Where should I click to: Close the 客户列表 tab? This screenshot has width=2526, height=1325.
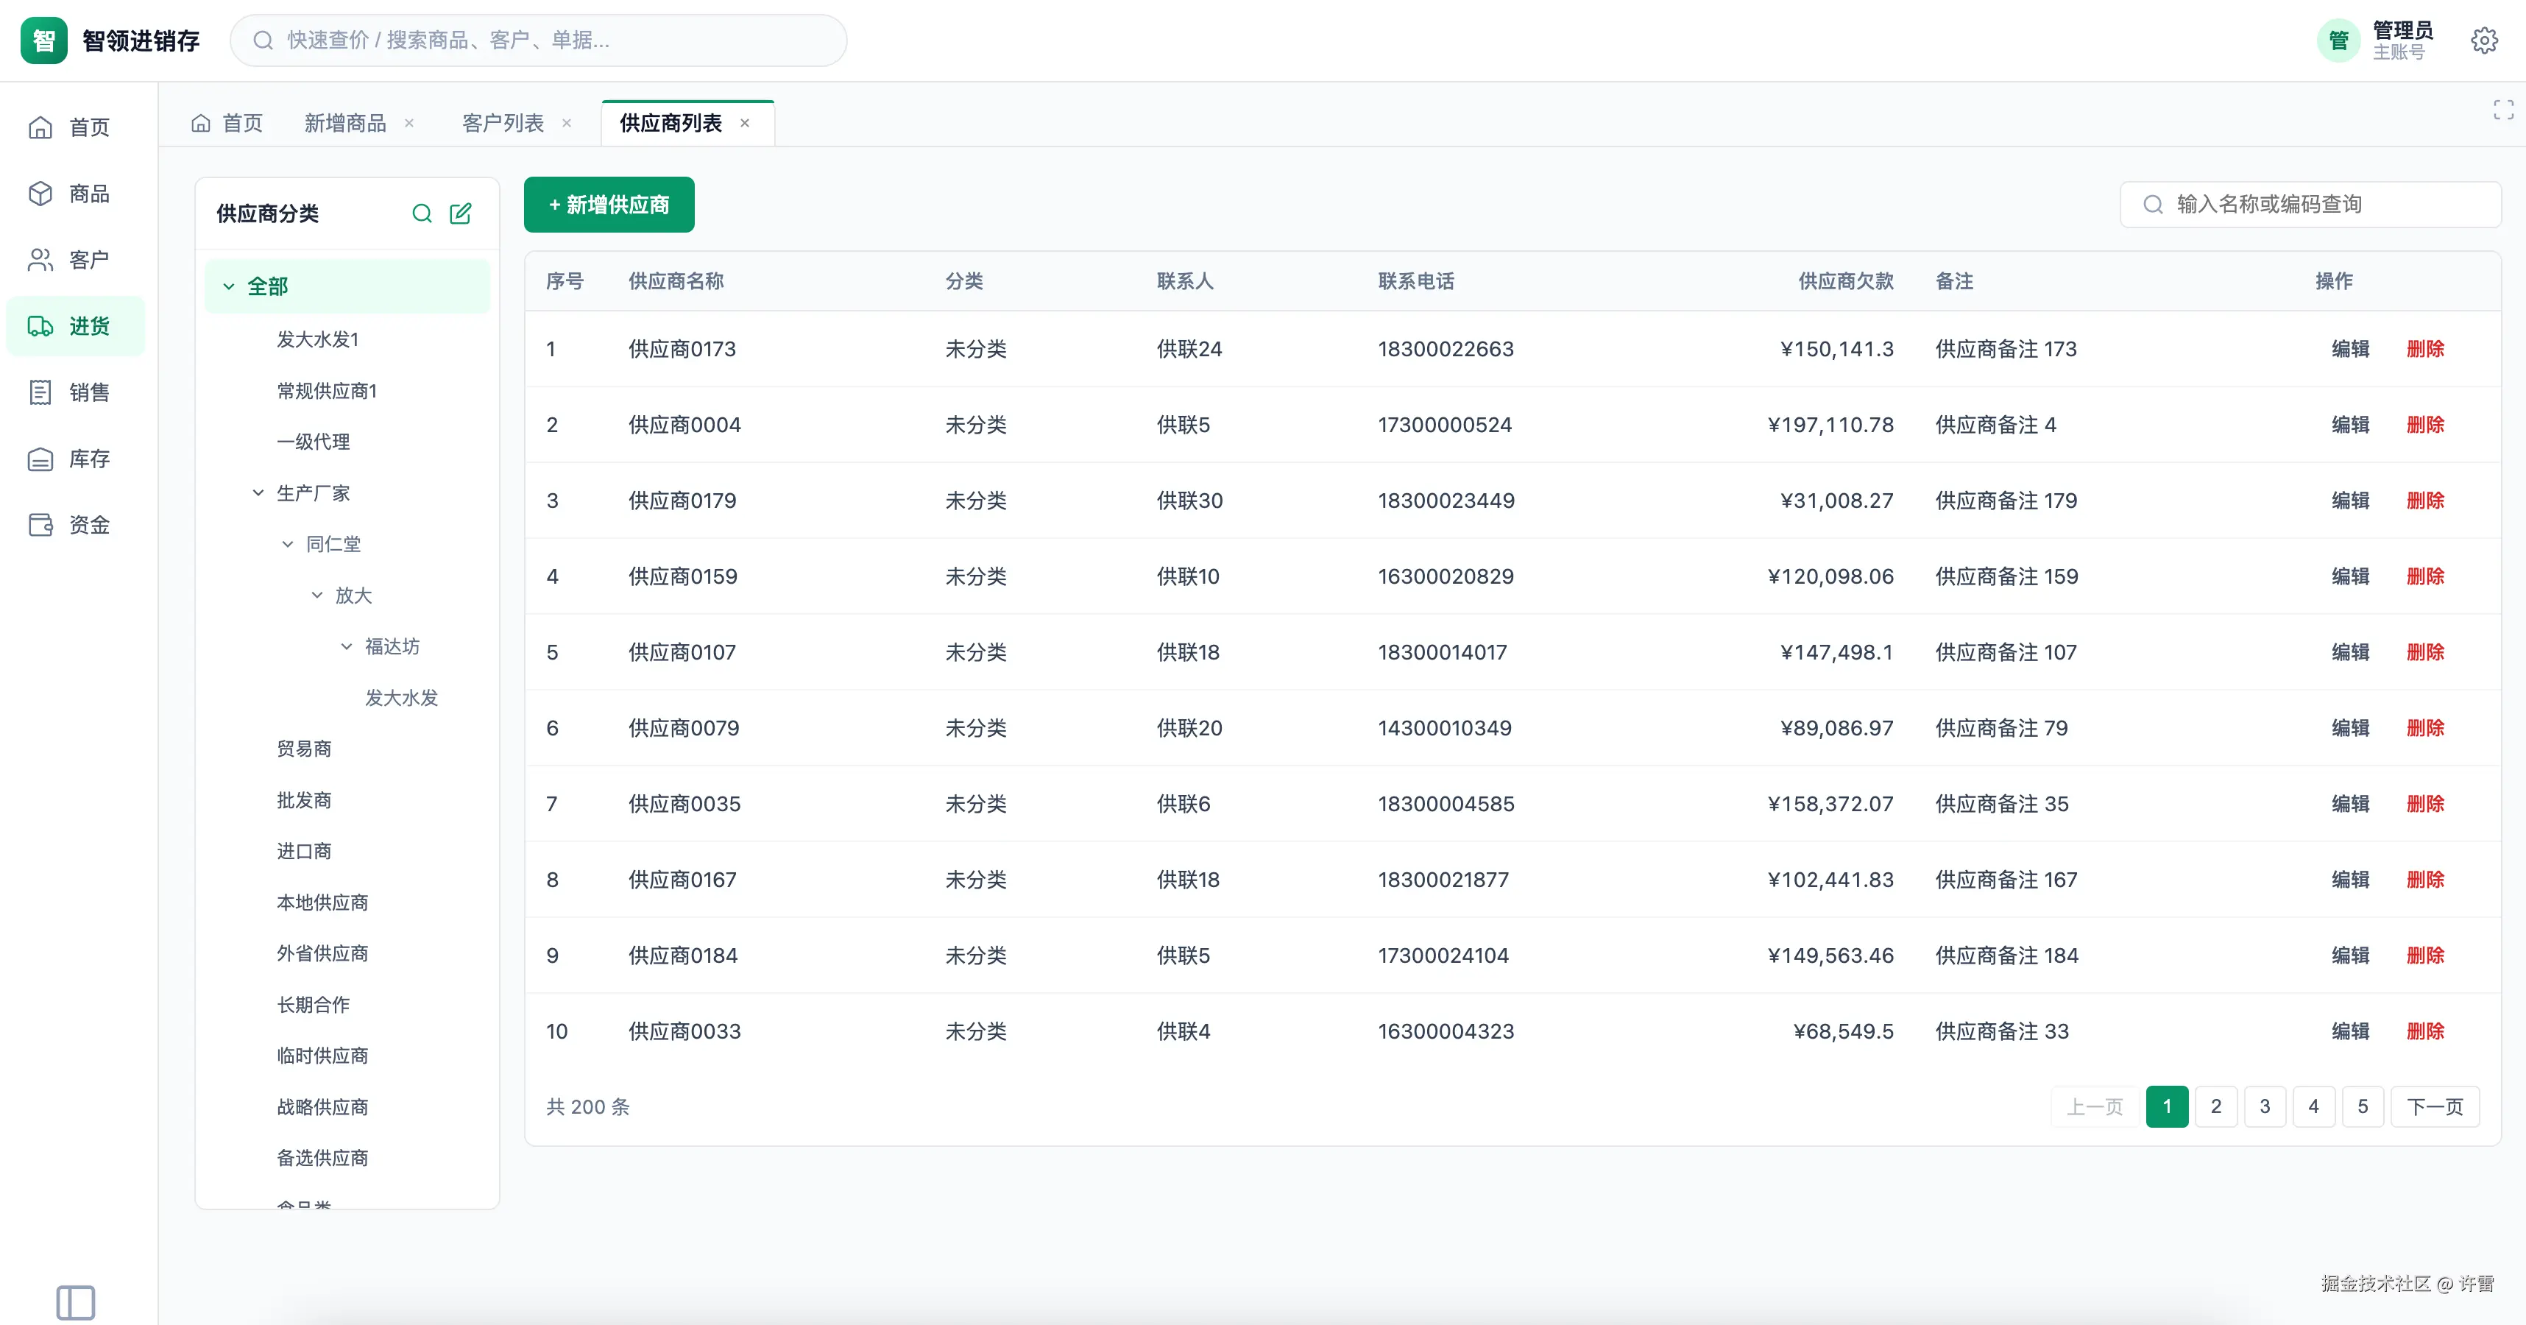pyautogui.click(x=566, y=123)
